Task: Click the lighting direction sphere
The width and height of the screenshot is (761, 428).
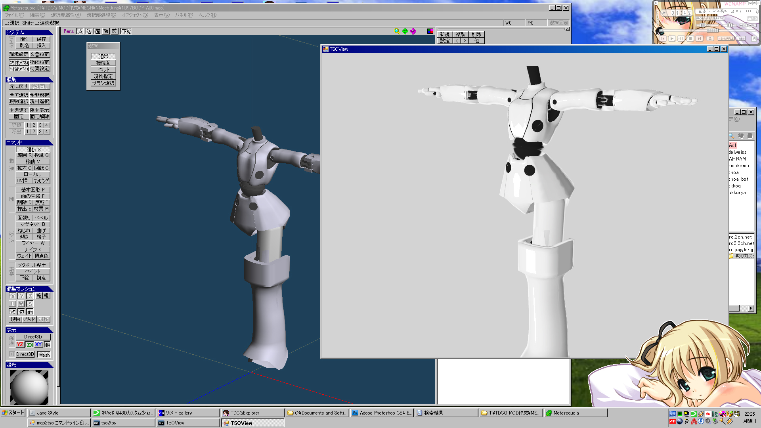Action: (x=29, y=387)
